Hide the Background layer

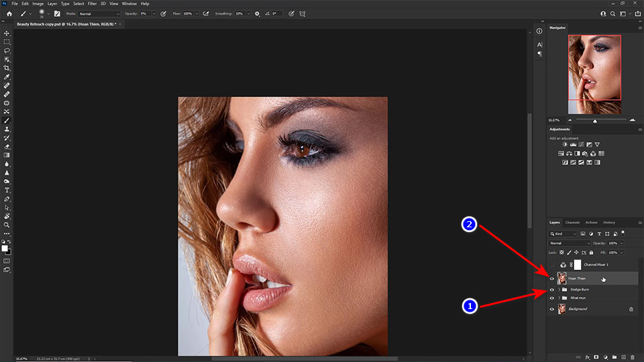[x=552, y=309]
